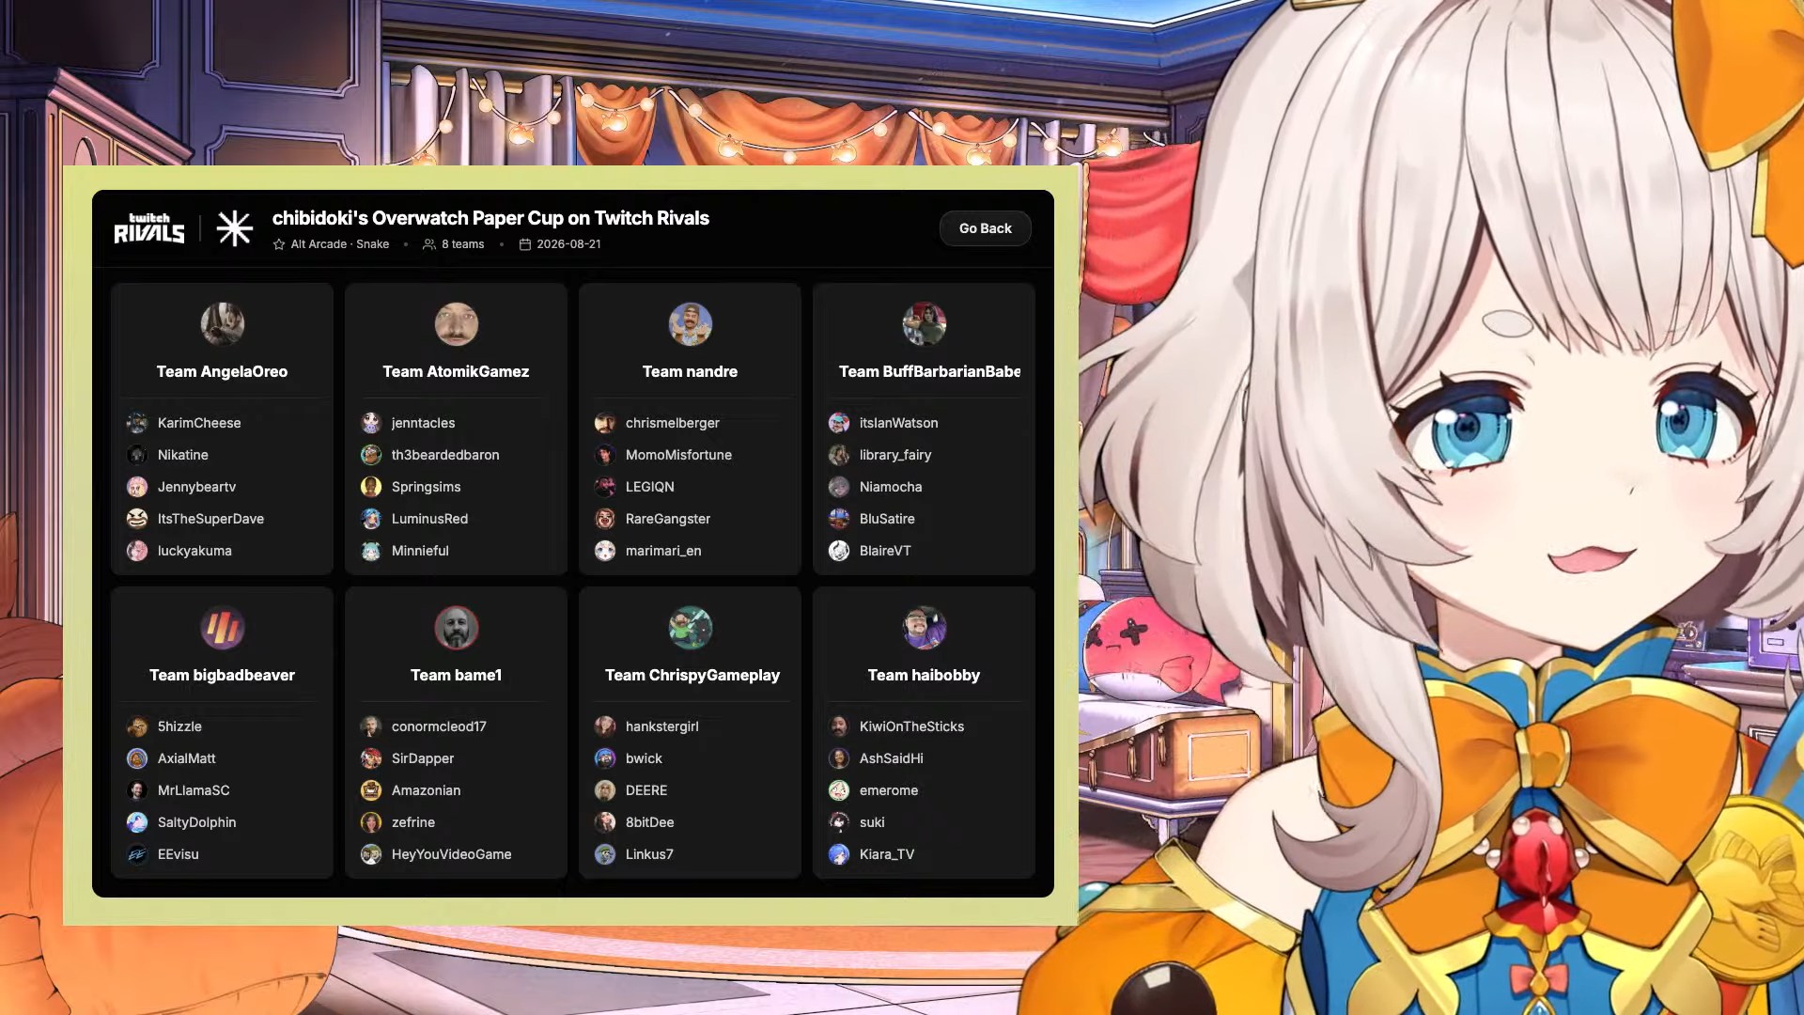Screen dimensions: 1804x1015
Task: Click the player name EEvisu
Action: (x=179, y=854)
